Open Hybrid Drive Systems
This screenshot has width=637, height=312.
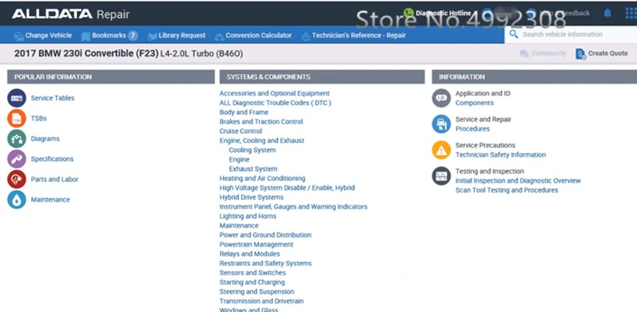coord(252,197)
